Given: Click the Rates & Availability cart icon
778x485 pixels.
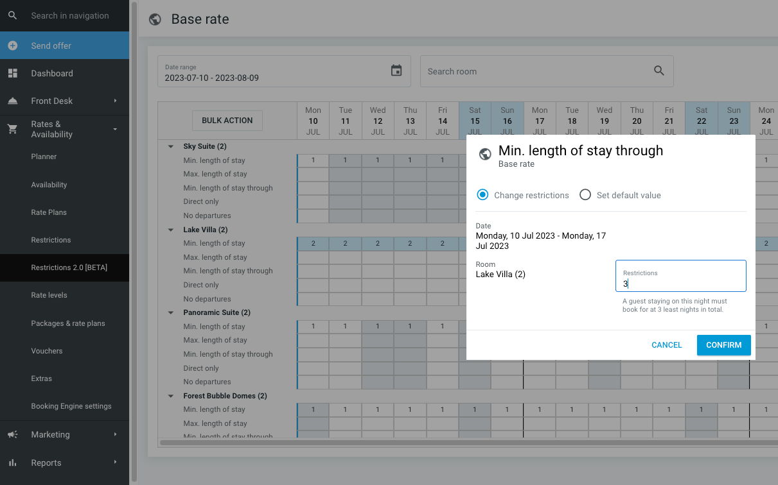Looking at the screenshot, I should coord(13,129).
